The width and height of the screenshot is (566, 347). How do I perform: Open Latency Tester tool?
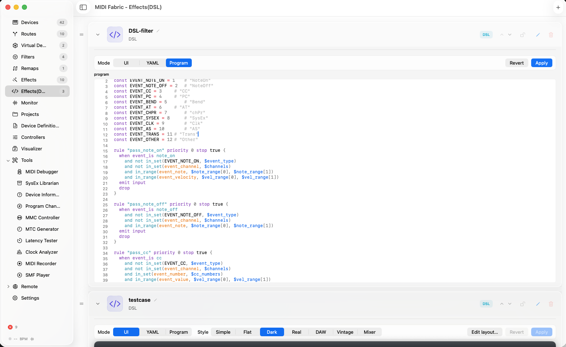click(37, 240)
